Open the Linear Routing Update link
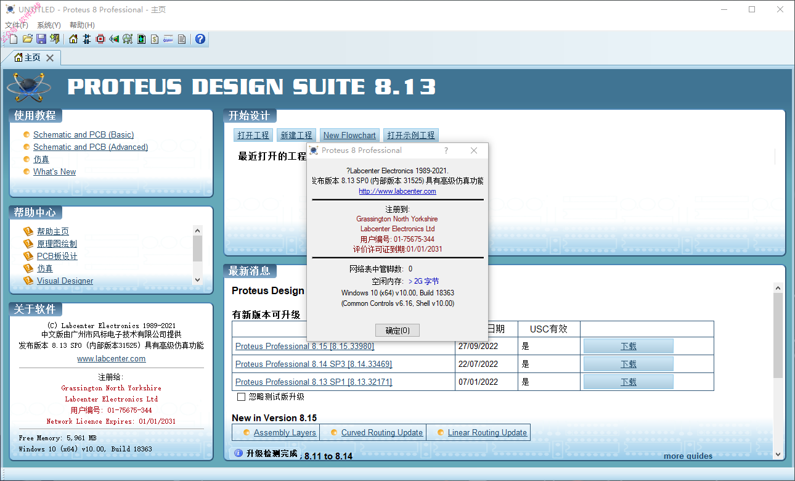This screenshot has height=481, width=795. 487,432
